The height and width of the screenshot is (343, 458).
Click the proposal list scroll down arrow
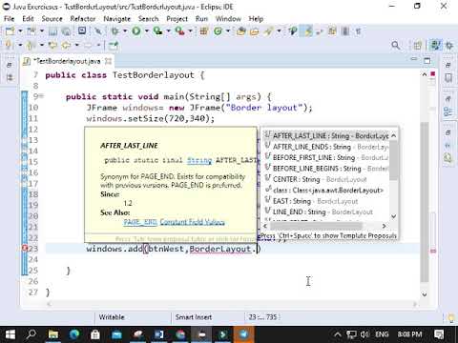[394, 216]
